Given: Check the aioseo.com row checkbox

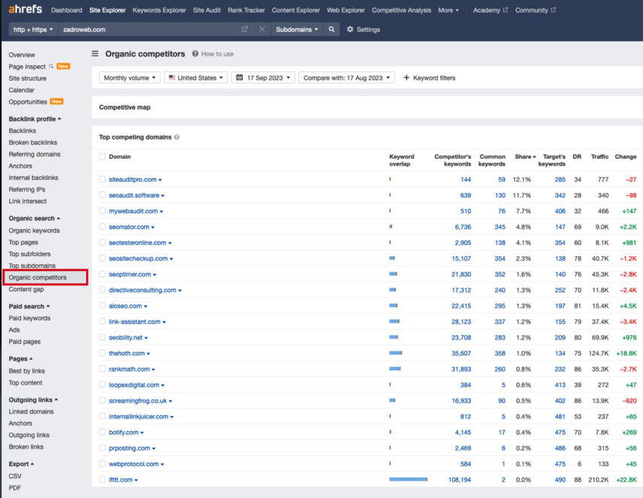Looking at the screenshot, I should [x=102, y=306].
